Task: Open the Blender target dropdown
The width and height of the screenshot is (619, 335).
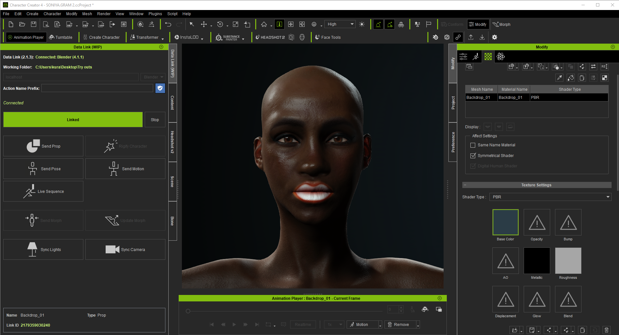Action: point(153,77)
